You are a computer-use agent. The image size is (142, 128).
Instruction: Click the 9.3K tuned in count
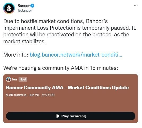16,95
